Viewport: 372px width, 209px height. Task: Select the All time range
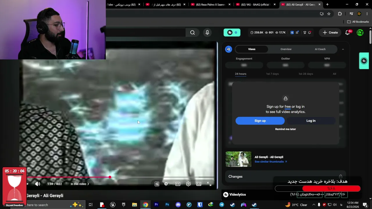(x=335, y=74)
